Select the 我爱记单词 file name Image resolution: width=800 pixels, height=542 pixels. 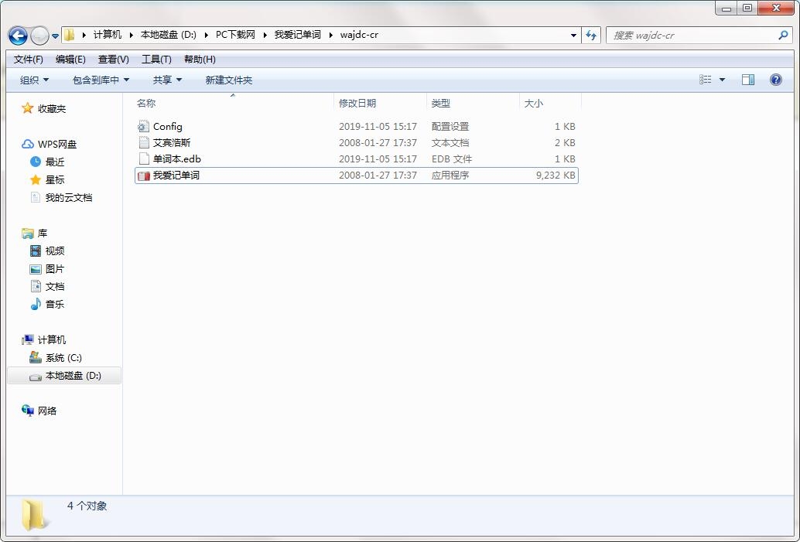click(176, 175)
